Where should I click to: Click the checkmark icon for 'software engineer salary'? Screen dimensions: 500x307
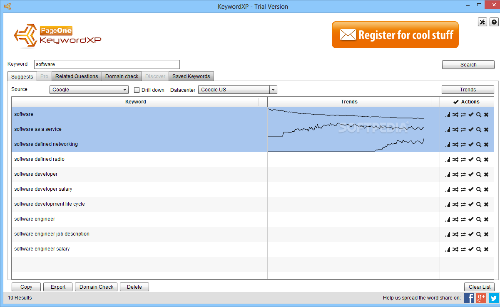[471, 249]
